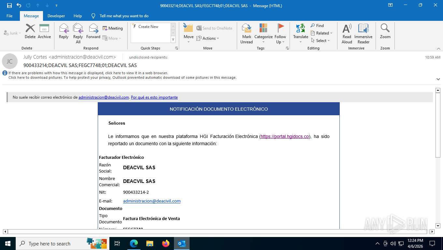This screenshot has height=250, width=443.
Task: Click the Translate button
Action: [x=301, y=34]
